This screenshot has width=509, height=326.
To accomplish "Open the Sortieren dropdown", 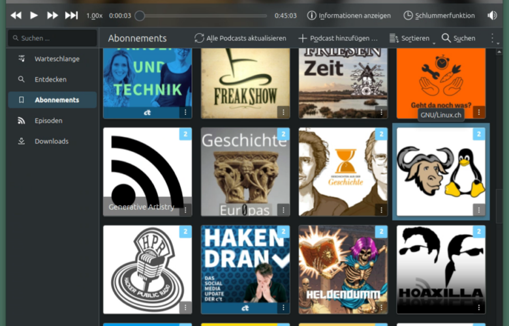I will pyautogui.click(x=412, y=38).
